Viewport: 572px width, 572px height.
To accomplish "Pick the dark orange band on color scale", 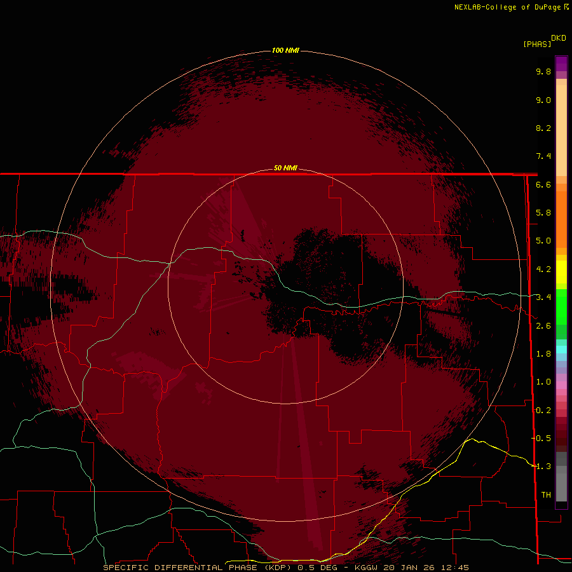I will [561, 220].
